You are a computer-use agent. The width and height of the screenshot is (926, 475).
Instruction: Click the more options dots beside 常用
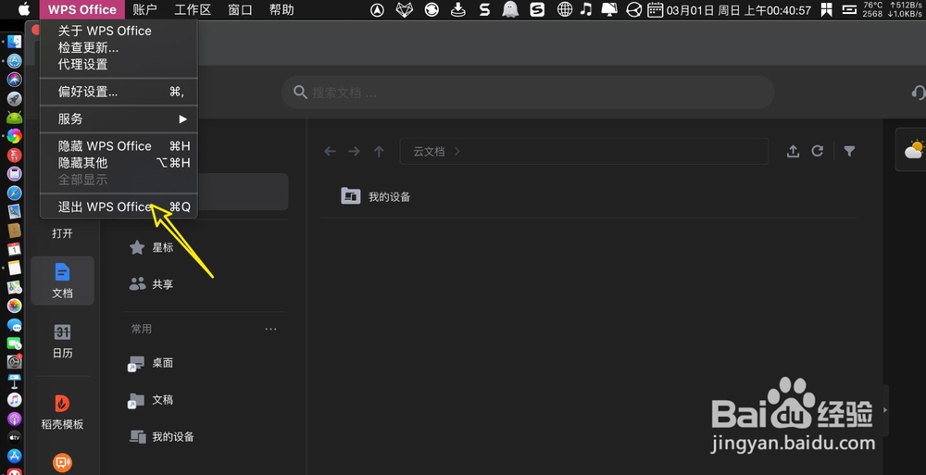[x=270, y=329]
